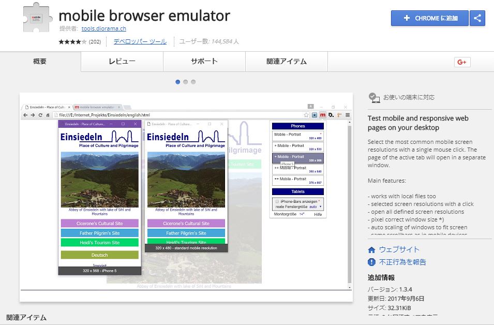
Task: Choose ++ Mobile - Portrait 375 x 667
Action: coord(298,181)
